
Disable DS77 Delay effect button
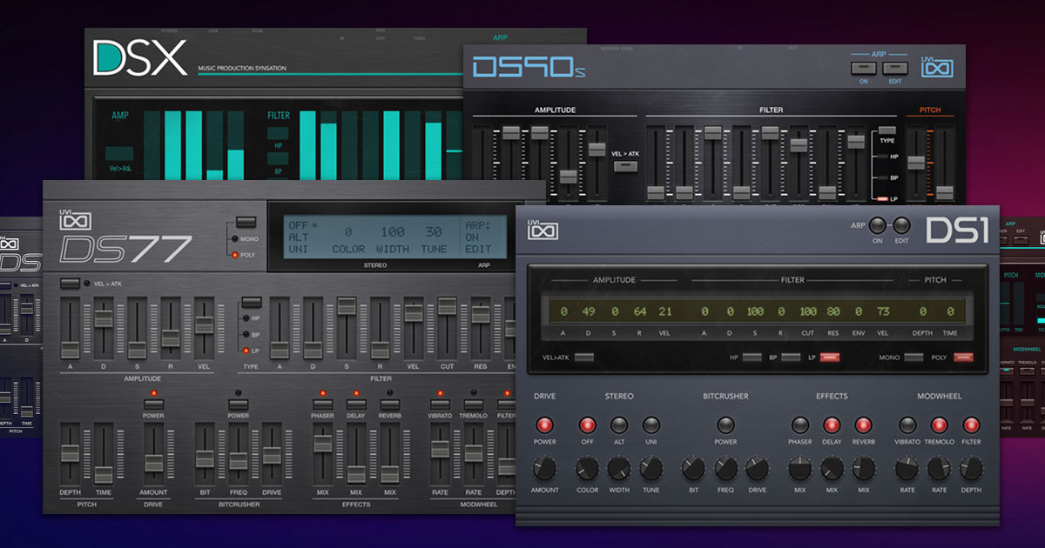[x=355, y=404]
